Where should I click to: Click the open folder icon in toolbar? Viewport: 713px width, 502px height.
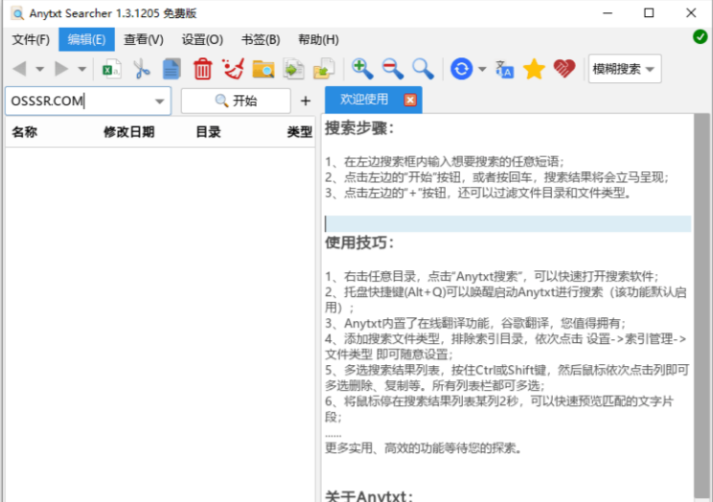point(263,68)
